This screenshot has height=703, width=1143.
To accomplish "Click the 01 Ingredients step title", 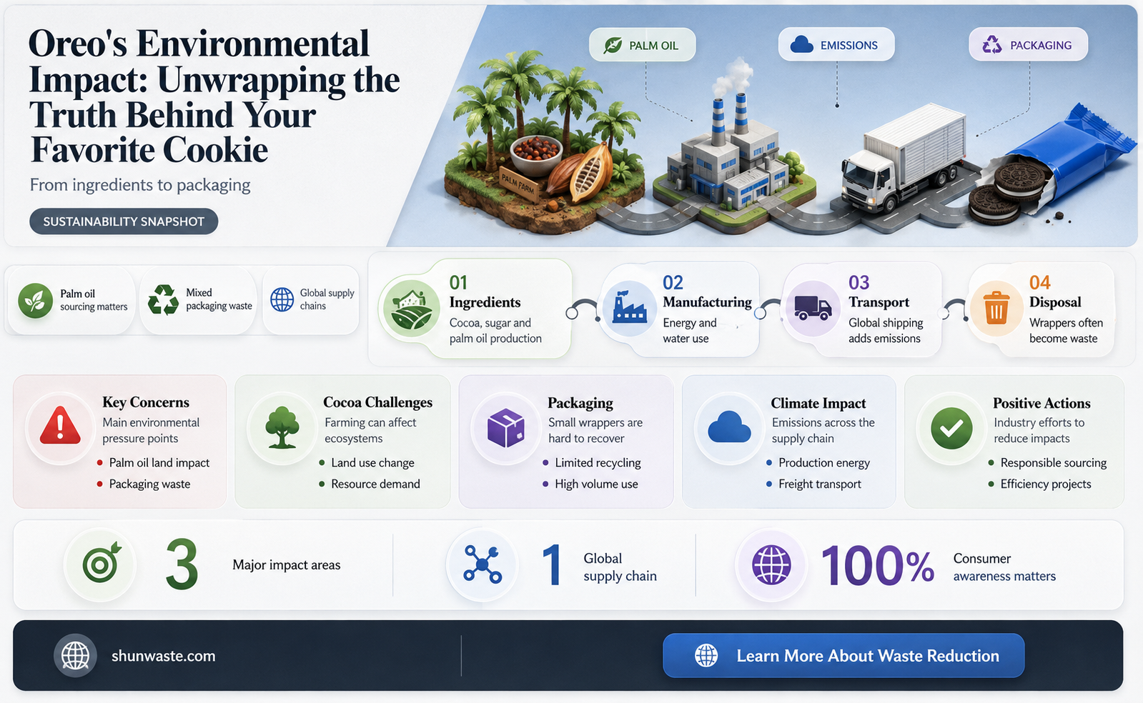I will pyautogui.click(x=485, y=292).
